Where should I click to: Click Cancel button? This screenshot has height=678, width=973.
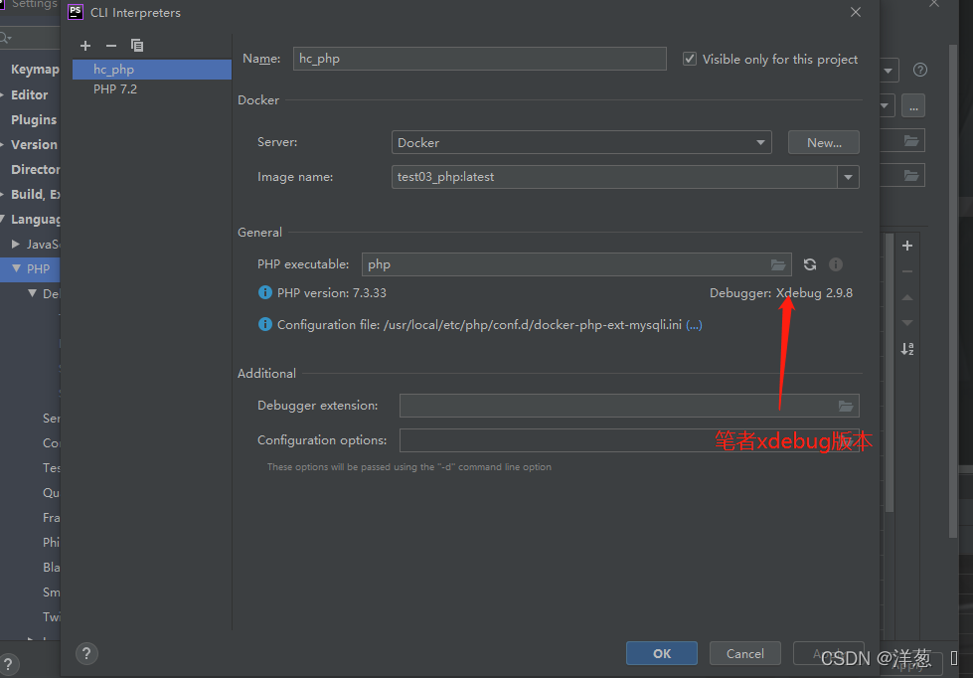744,653
